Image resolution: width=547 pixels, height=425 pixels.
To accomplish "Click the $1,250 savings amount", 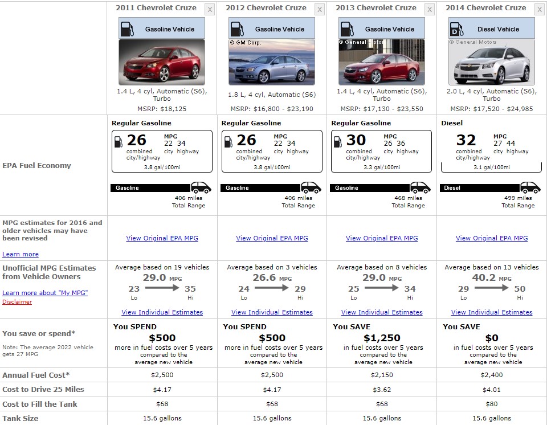I will 382,338.
